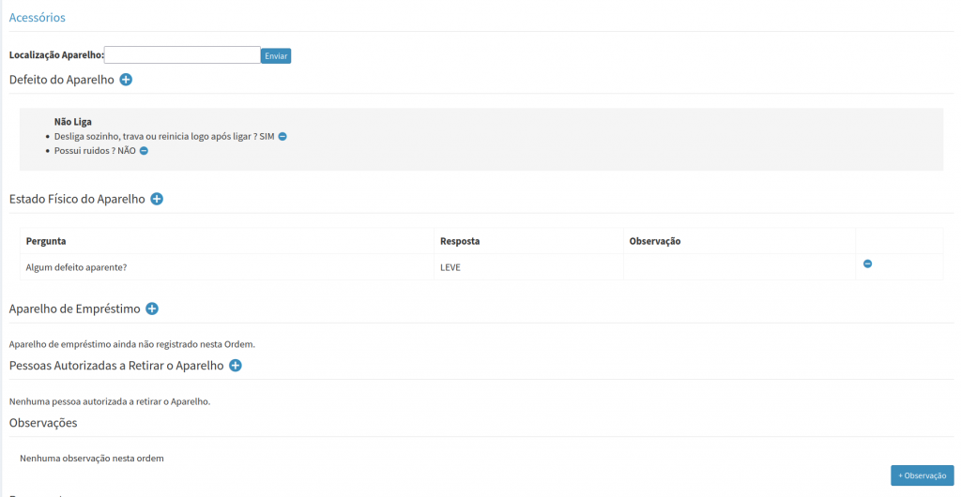This screenshot has width=961, height=497.
Task: Add a loan device under Aparelho de Empréstimo
Action: [x=152, y=309]
